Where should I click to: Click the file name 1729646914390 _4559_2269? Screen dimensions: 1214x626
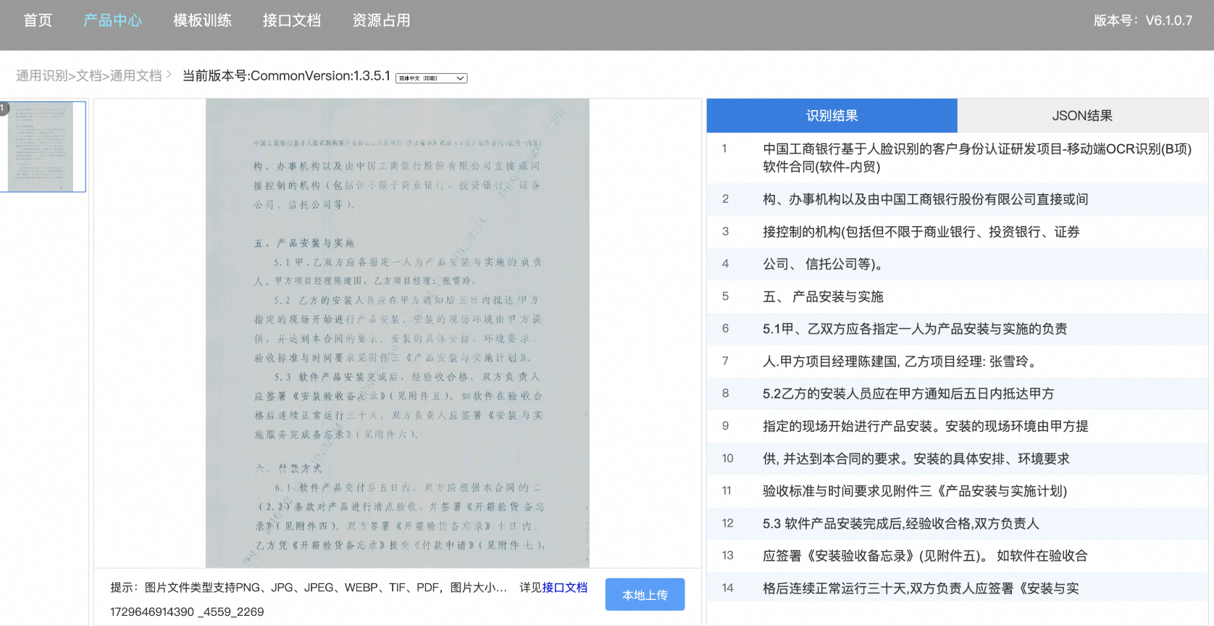187,612
